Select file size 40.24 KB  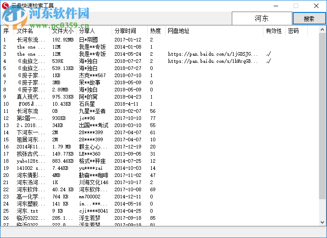(63, 189)
